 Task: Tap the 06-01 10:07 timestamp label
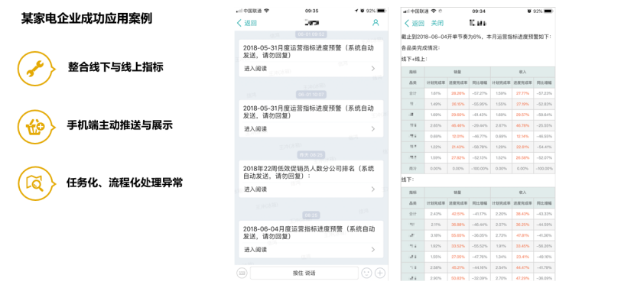pos(310,95)
